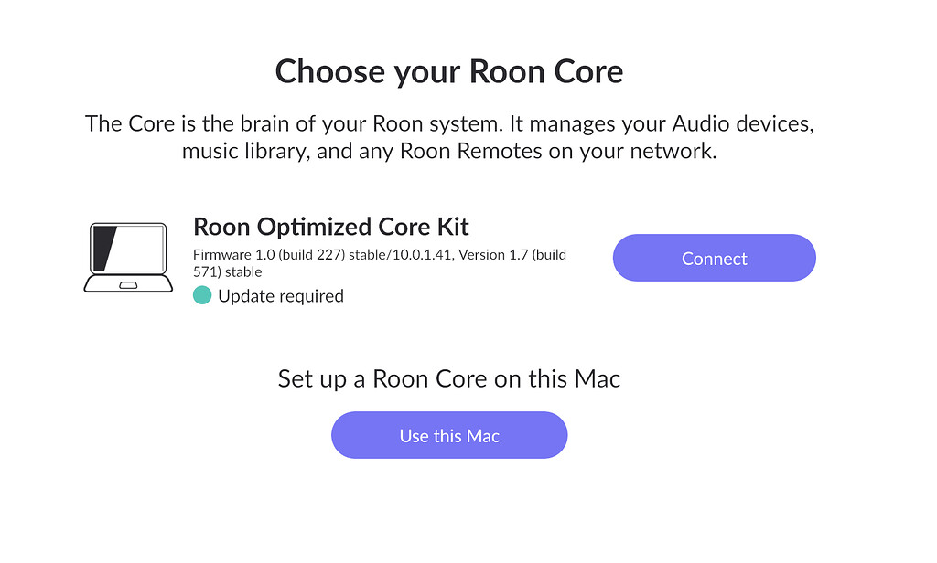Click the laptop keyboard base in the device illustration
The height and width of the screenshot is (563, 937).
(x=128, y=285)
